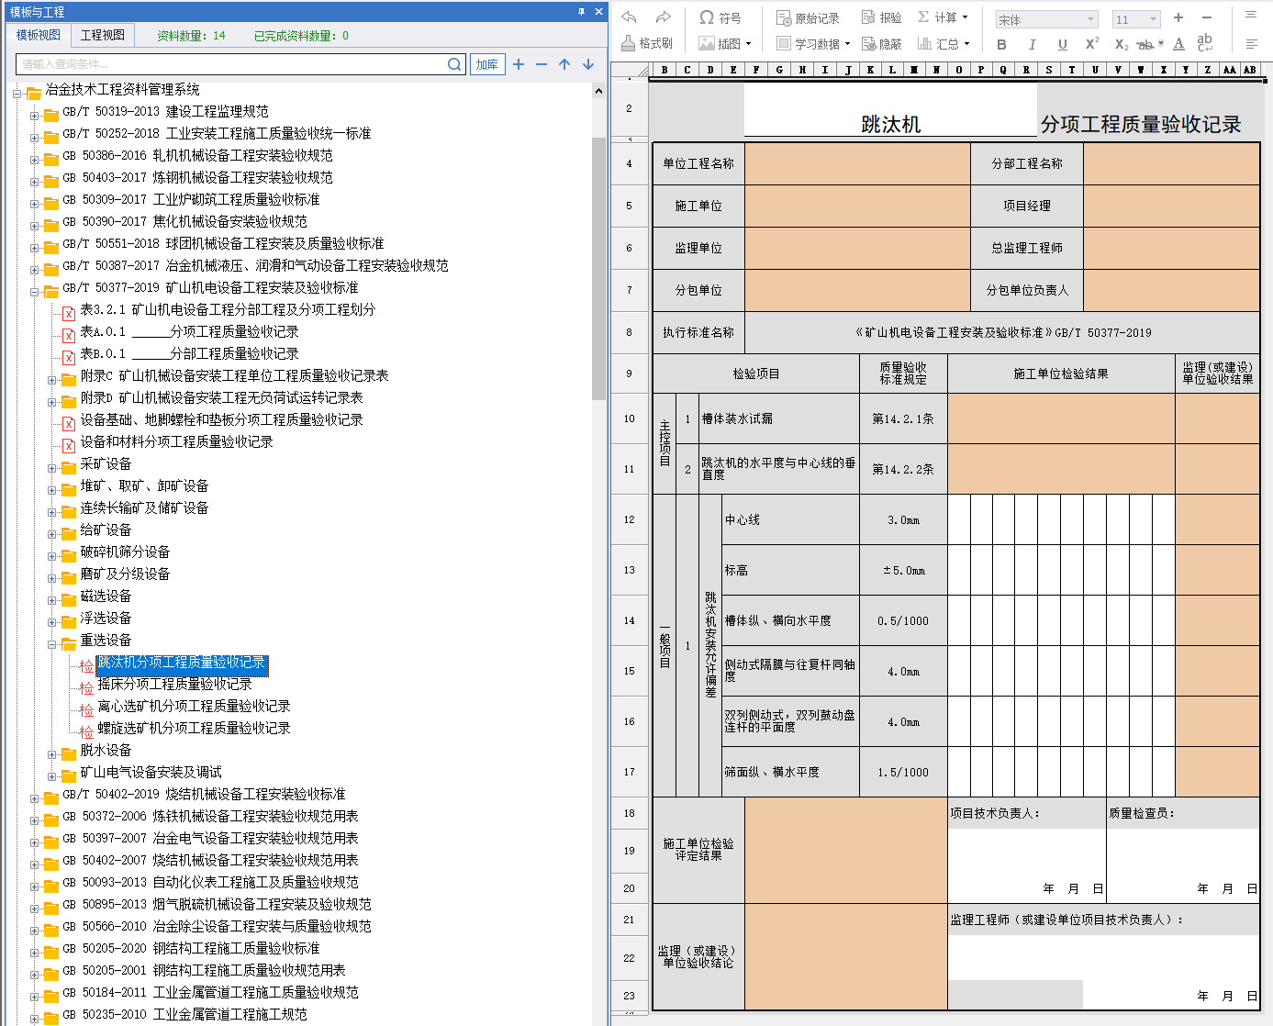Image resolution: width=1273 pixels, height=1026 pixels.
Task: Select 表3.2.1 矿山机电设备工程分部工程 item
Action: [228, 309]
